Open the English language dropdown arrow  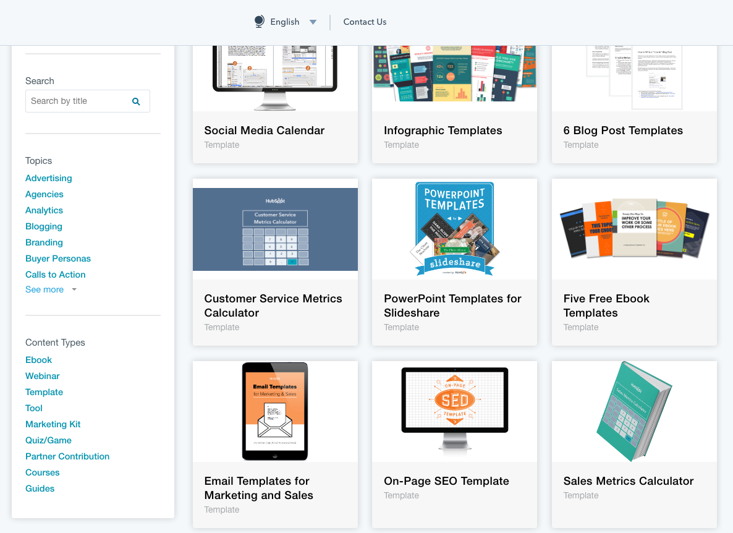point(313,22)
